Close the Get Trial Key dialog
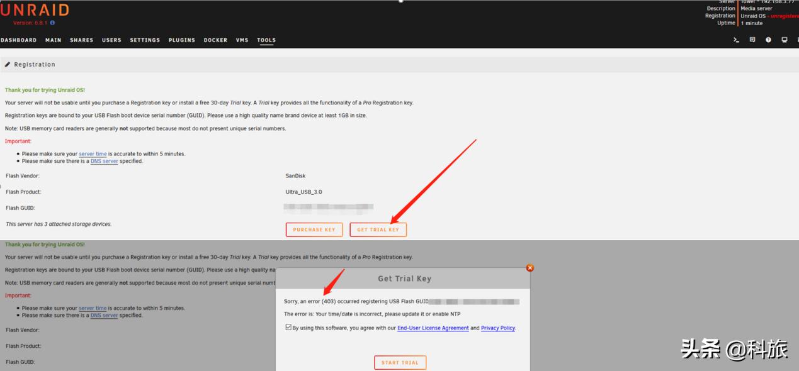The width and height of the screenshot is (799, 371). point(530,267)
